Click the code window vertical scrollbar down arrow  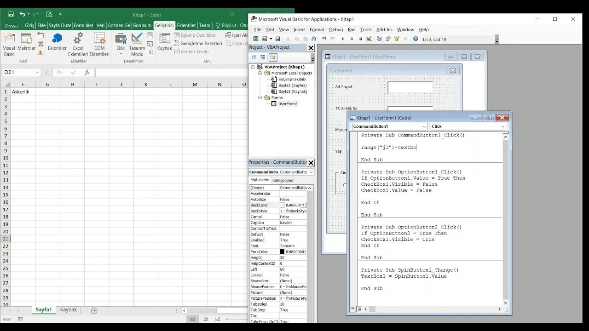click(x=506, y=302)
